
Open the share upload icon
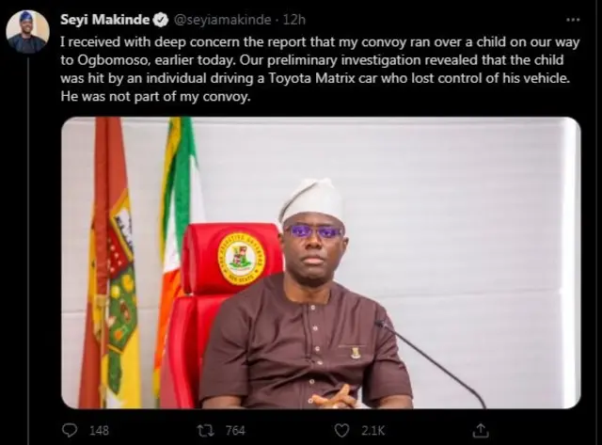point(481,430)
